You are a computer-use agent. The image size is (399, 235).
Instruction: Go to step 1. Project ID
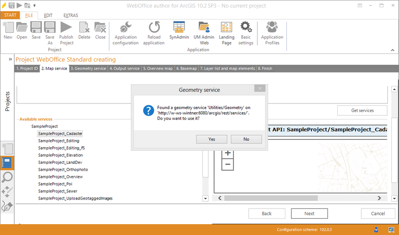point(27,68)
